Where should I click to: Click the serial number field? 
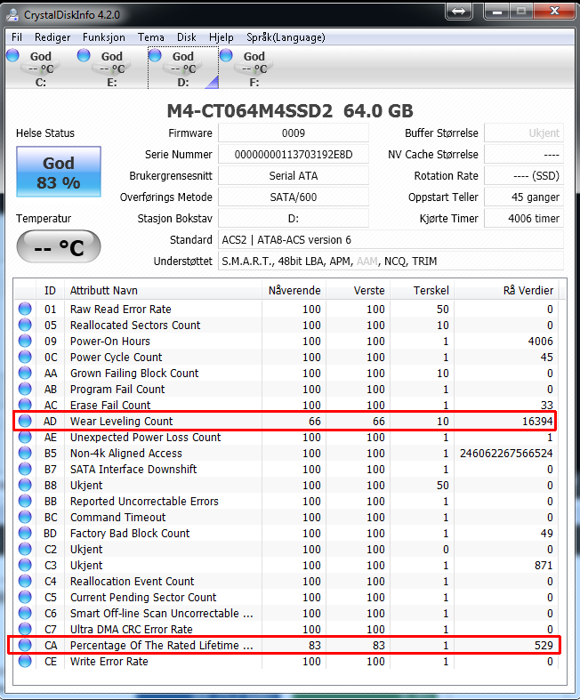(x=294, y=155)
